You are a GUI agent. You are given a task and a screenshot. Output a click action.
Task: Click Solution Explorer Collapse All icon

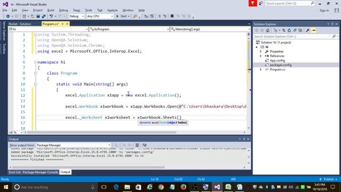[x=295, y=30]
